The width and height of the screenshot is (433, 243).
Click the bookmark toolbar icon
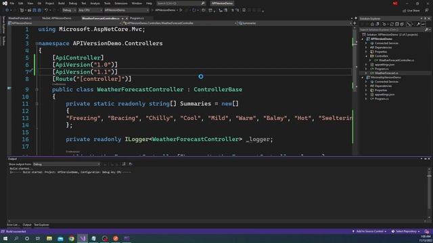pos(244,10)
